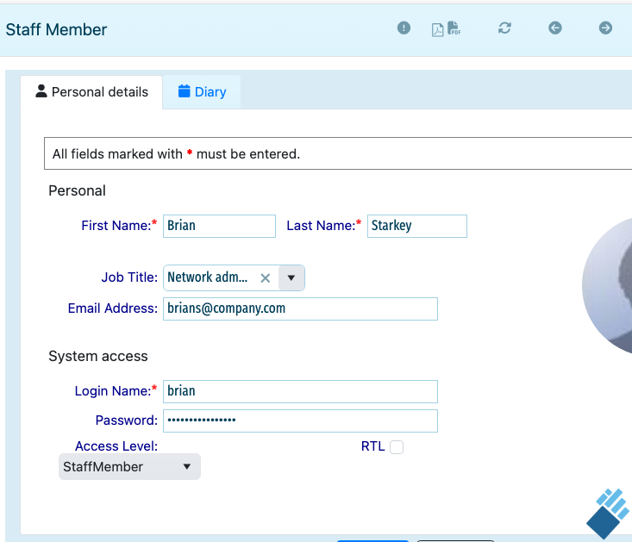632x542 pixels.
Task: Click the Staff Member page title
Action: coord(56,30)
